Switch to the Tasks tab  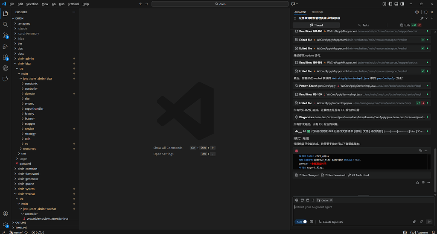(x=363, y=25)
